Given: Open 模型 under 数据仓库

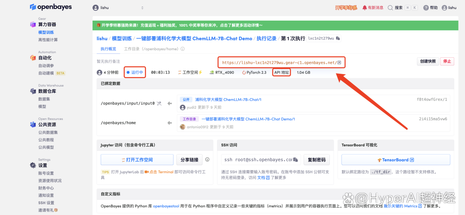Looking at the screenshot, I should pos(42,106).
